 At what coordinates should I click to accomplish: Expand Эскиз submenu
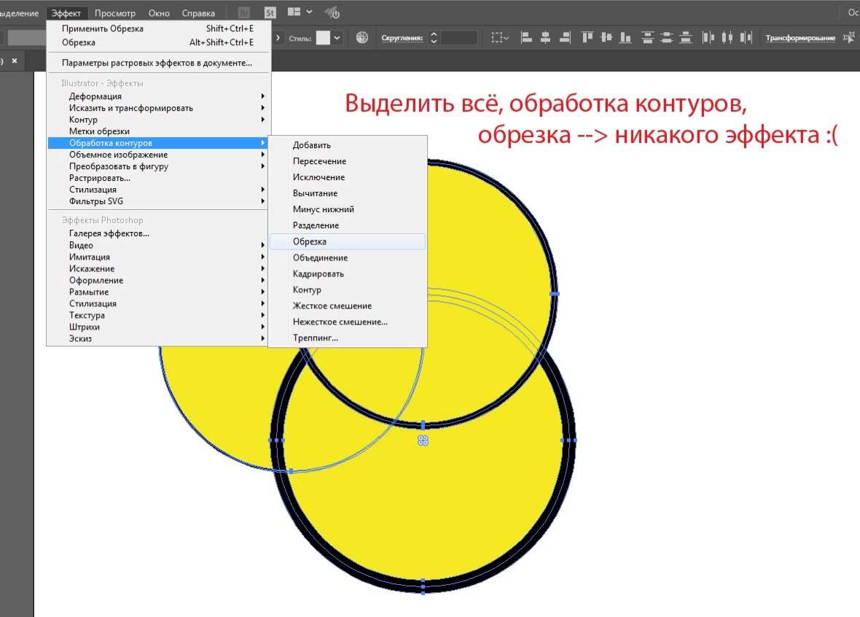(158, 338)
